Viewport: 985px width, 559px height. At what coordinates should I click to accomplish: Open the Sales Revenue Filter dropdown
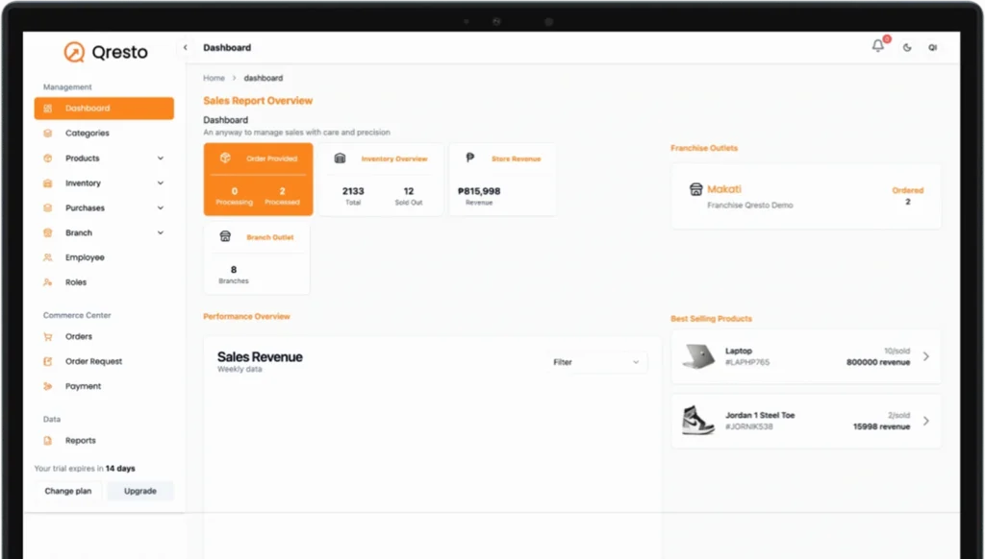(x=596, y=362)
